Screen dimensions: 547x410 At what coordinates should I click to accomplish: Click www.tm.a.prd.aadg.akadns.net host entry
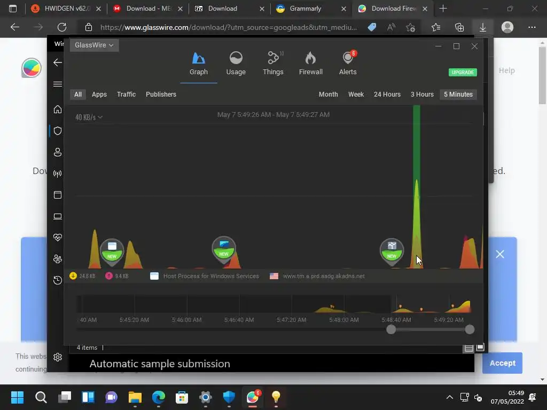324,276
